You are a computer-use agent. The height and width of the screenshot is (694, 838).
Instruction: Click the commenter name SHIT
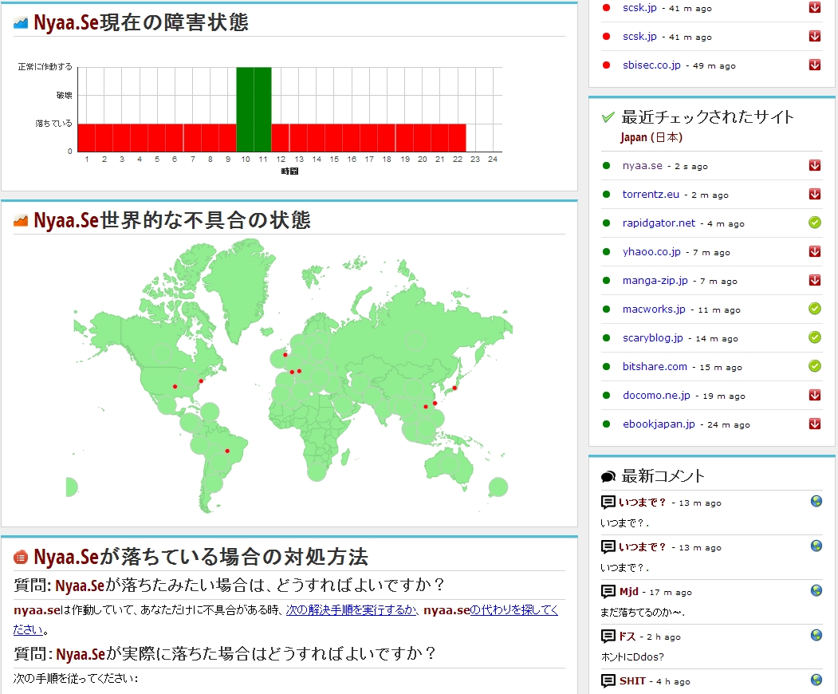point(632,680)
